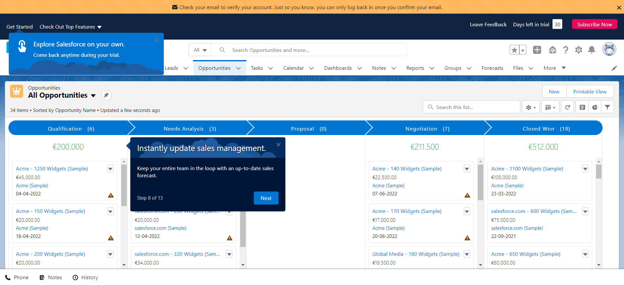The height and width of the screenshot is (285, 624).
Task: Open the Setup gear icon
Action: 578,50
